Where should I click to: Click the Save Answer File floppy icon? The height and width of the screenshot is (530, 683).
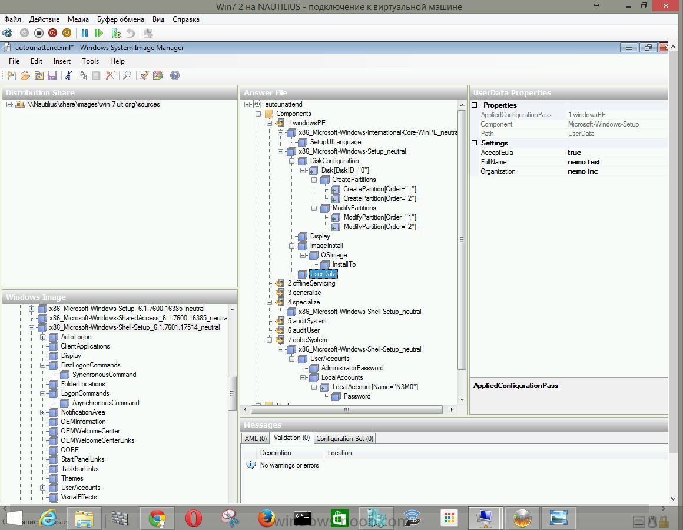(x=52, y=75)
